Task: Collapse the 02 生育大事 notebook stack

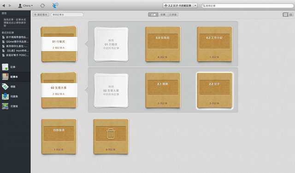Action: [59, 90]
